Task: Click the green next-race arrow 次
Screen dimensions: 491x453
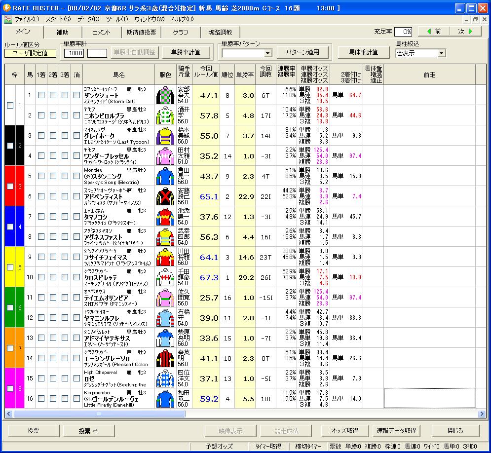Action: click(x=465, y=32)
